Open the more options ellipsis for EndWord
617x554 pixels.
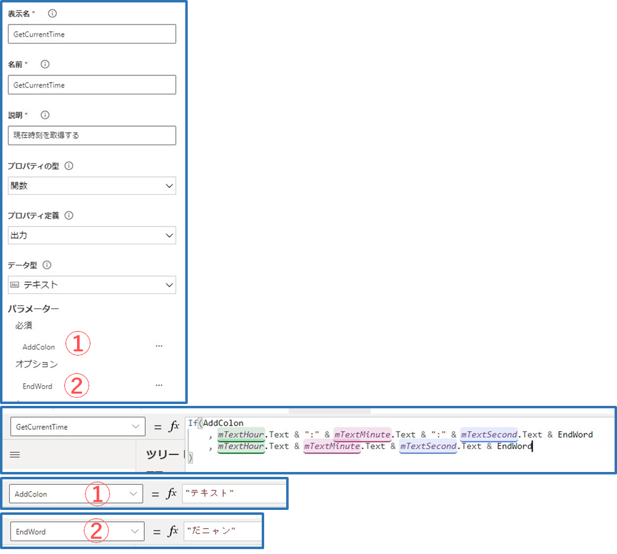[x=159, y=386]
